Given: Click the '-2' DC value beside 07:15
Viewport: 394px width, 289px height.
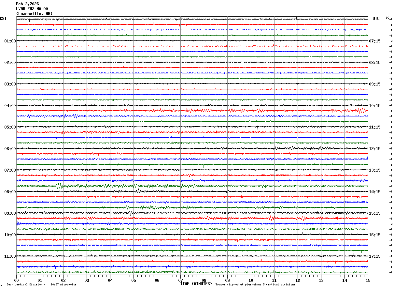Looking at the screenshot, I should tap(390, 41).
